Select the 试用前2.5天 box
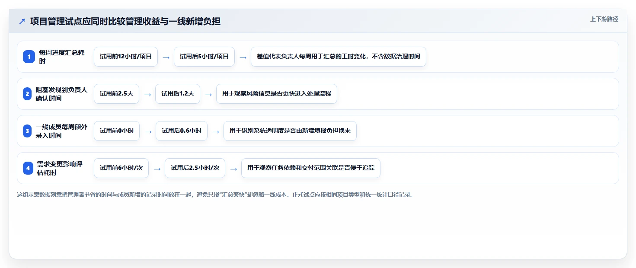Screen dimensions: 636x268 click(x=116, y=94)
